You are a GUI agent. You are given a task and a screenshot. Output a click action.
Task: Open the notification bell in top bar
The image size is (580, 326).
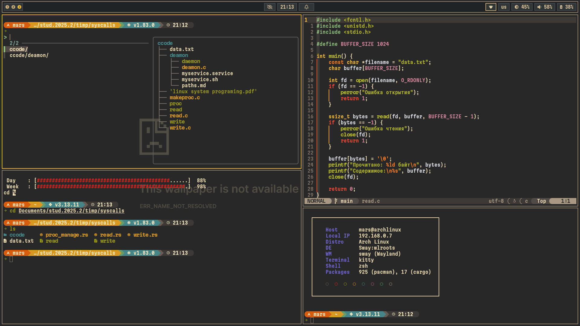tap(306, 7)
